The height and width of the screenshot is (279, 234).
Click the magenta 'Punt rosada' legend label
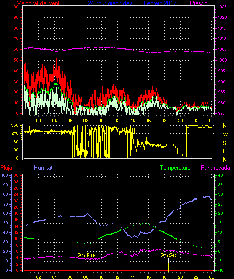pyautogui.click(x=216, y=168)
